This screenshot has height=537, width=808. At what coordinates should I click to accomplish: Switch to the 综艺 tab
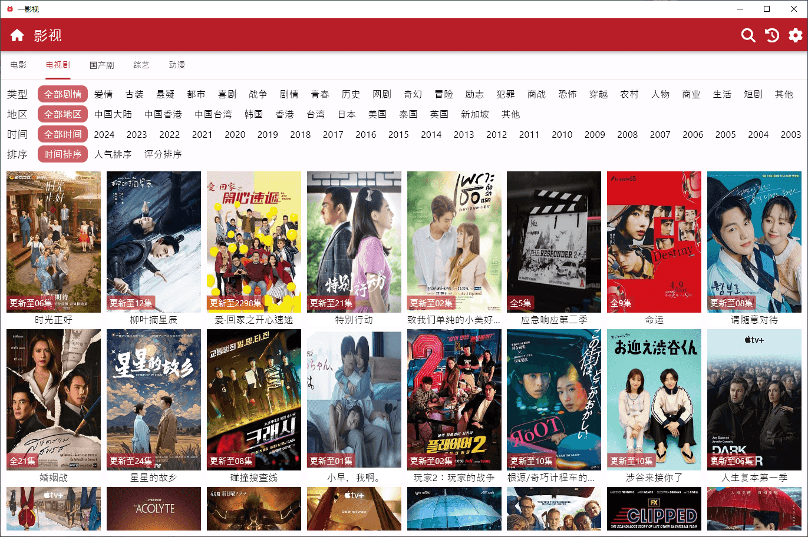pyautogui.click(x=141, y=65)
